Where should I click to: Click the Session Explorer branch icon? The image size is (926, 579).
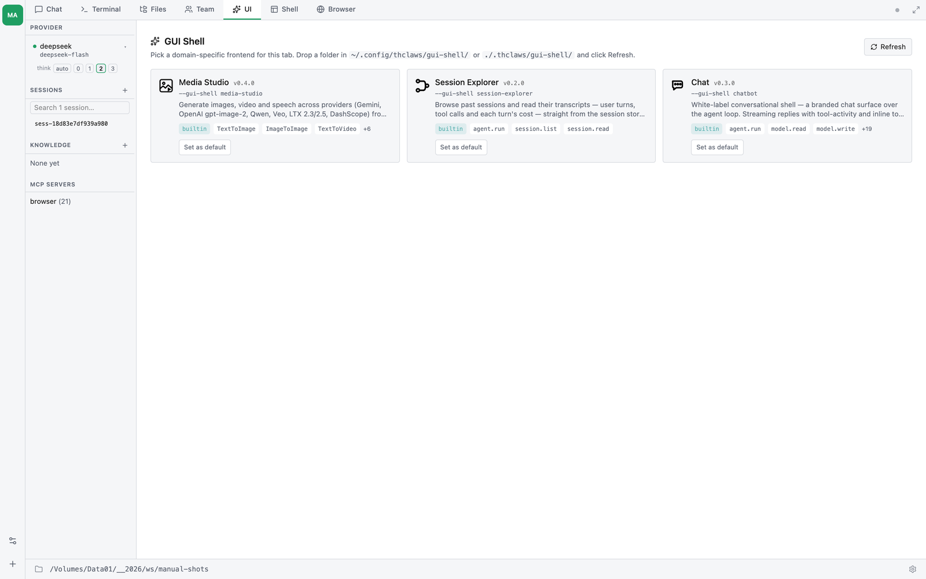coord(422,86)
